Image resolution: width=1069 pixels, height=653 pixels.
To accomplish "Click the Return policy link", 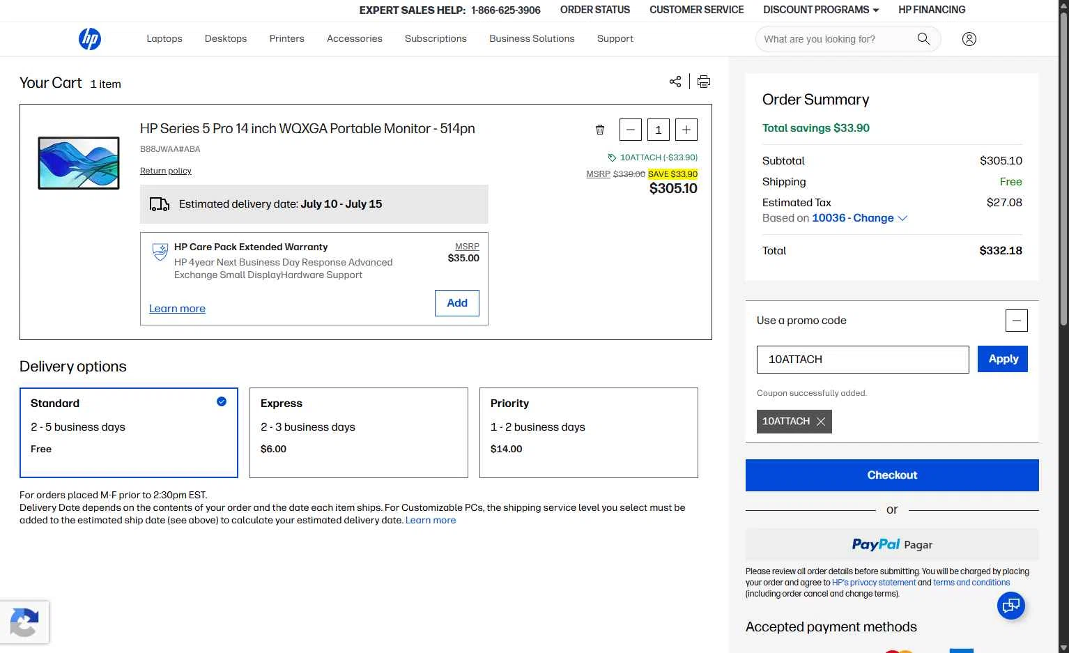I will (x=166, y=171).
